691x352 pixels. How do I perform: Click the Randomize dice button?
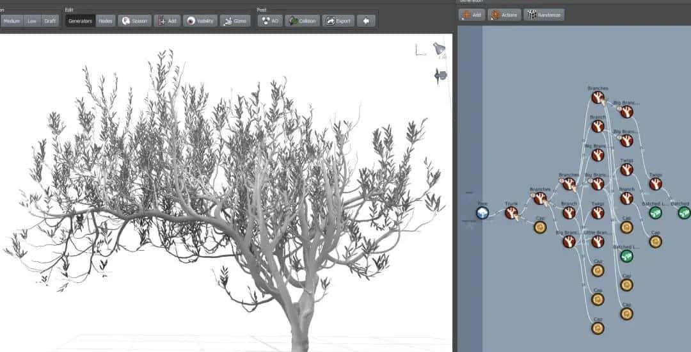tap(544, 15)
